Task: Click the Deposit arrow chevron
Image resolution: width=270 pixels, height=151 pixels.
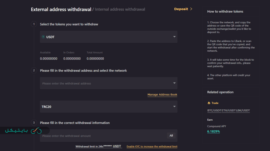Action: pos(191,9)
